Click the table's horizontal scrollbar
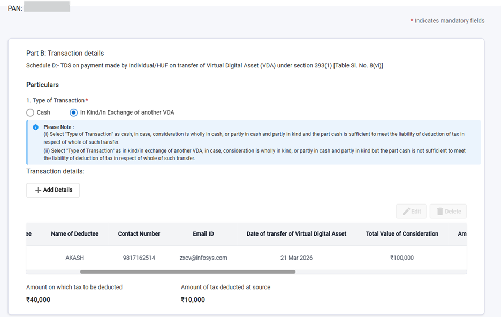This screenshot has height=317, width=501. [x=187, y=272]
